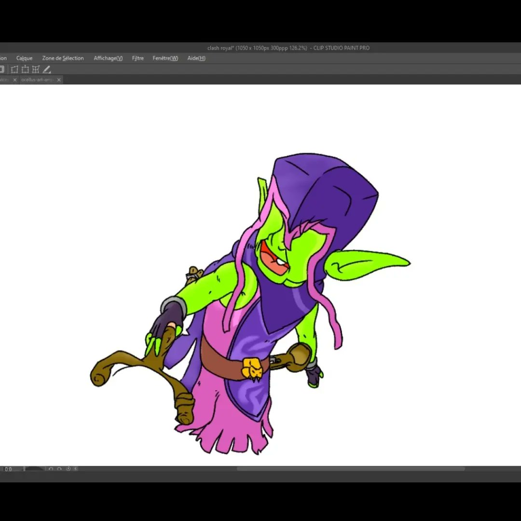Click the window title 'clash royal' text
This screenshot has width=521, height=521.
point(220,48)
